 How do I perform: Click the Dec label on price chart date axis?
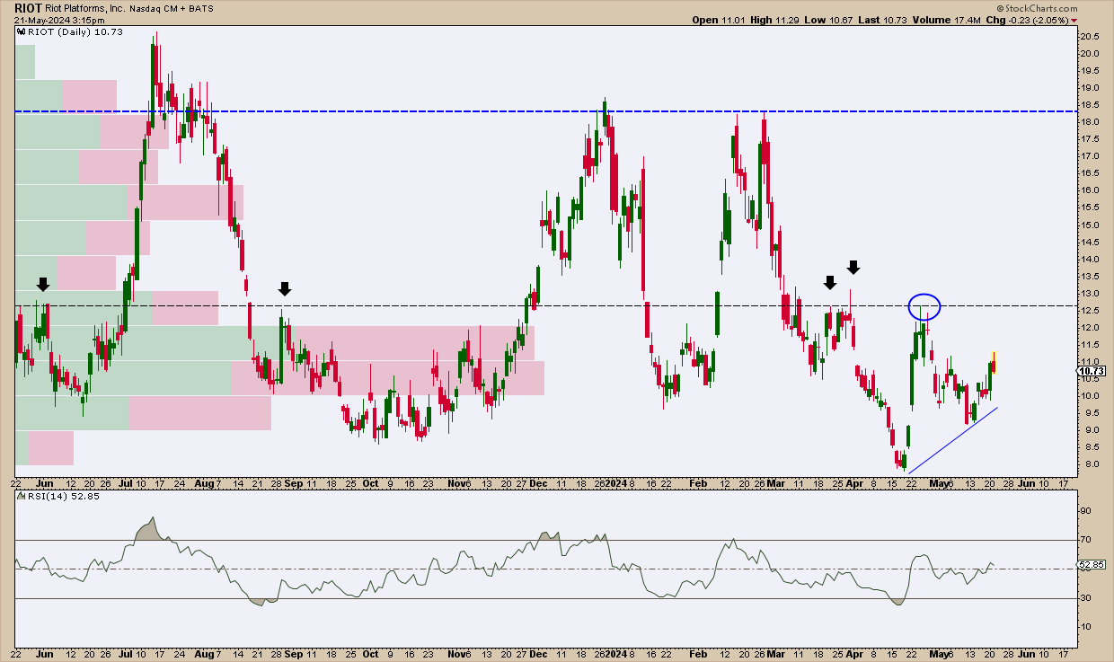pyautogui.click(x=538, y=482)
